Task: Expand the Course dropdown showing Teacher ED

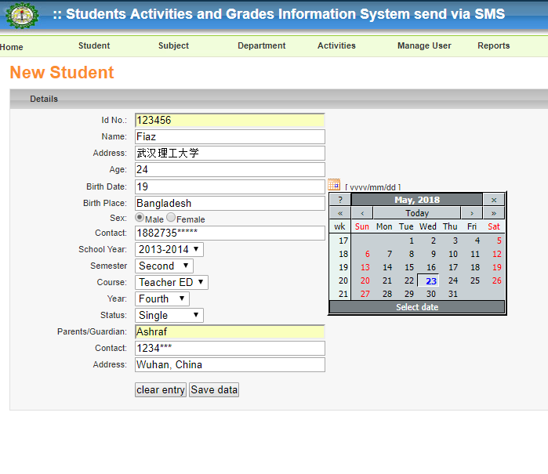Action: click(172, 282)
